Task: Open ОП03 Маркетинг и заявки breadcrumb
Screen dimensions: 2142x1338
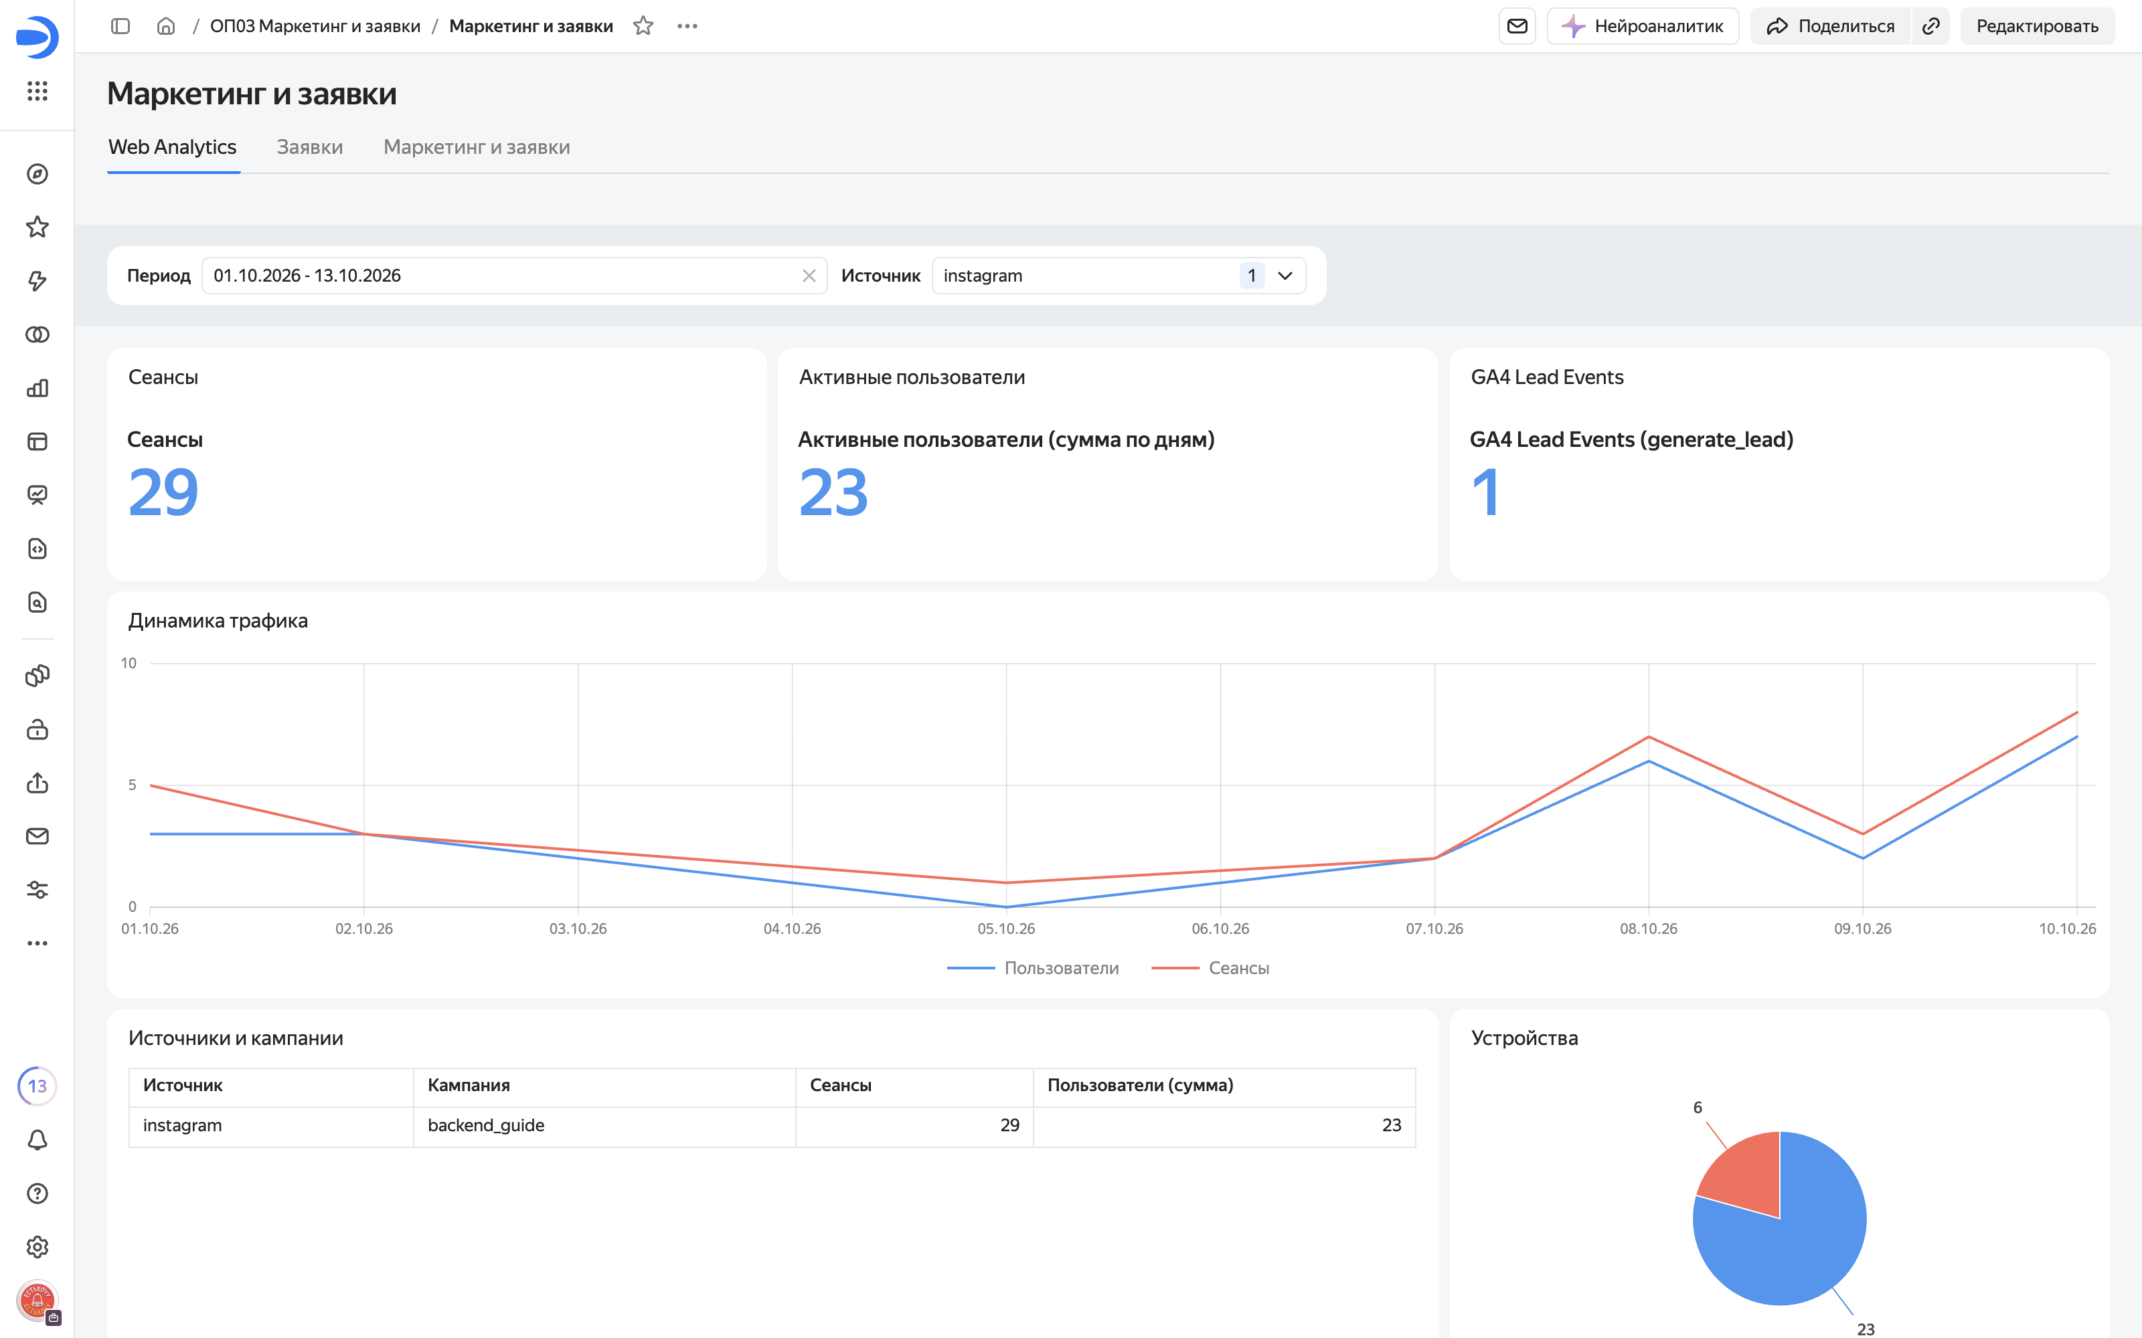Action: (315, 27)
